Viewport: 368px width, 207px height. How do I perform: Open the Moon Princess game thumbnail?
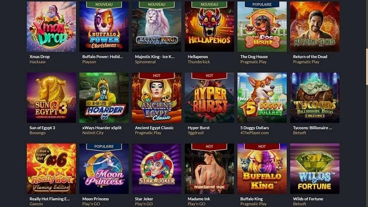coord(104,169)
